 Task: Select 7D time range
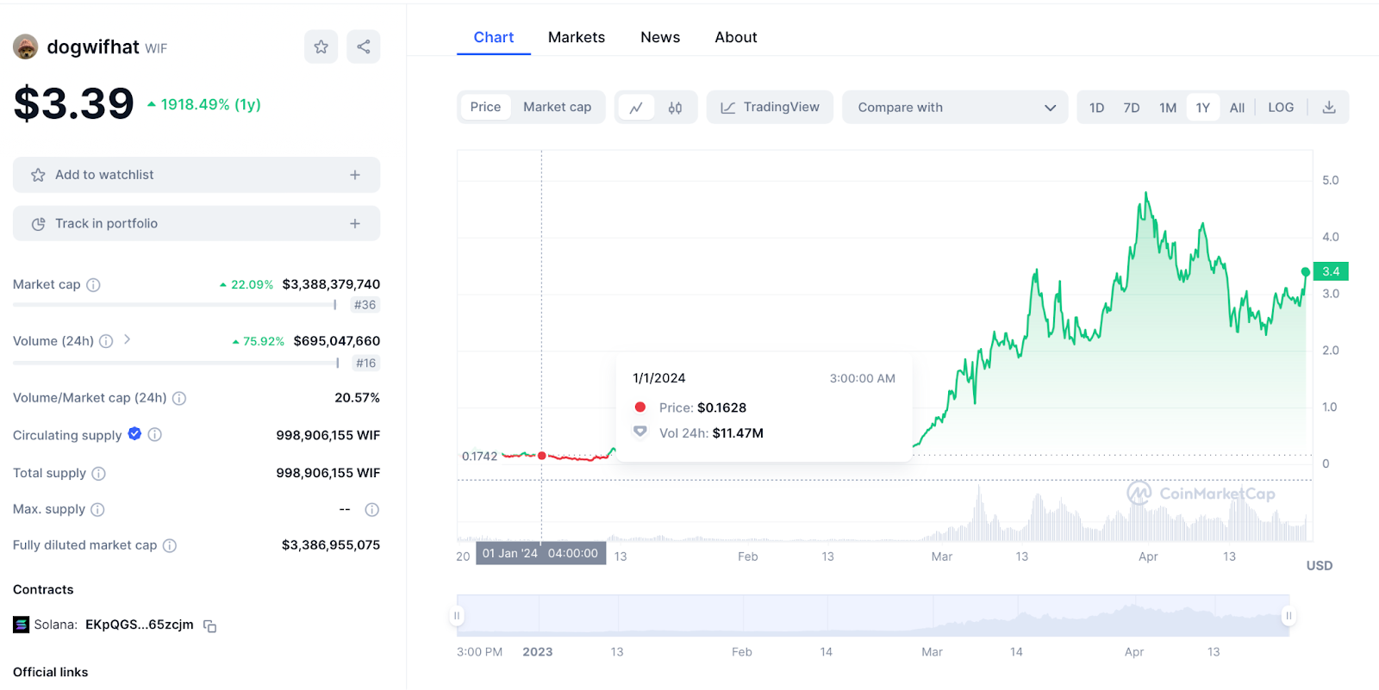(x=1132, y=108)
